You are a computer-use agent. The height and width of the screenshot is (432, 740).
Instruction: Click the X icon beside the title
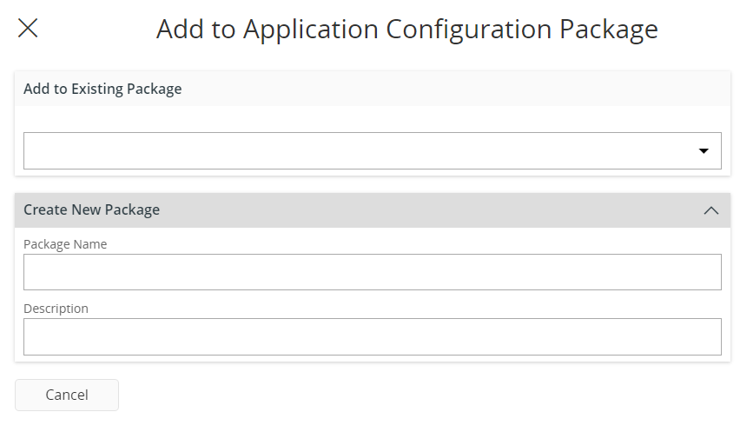coord(28,29)
